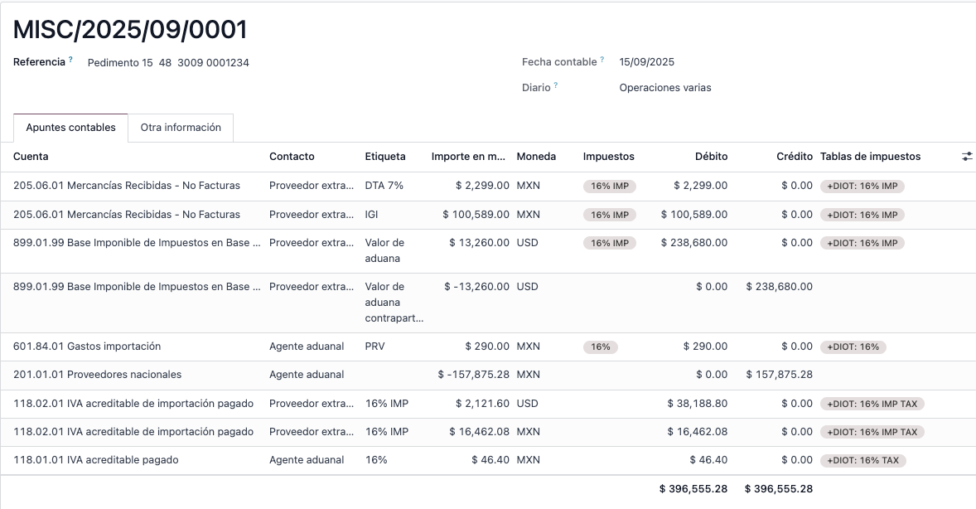Open the Diario field Operaciones varias
This screenshot has height=509, width=976.
[664, 88]
